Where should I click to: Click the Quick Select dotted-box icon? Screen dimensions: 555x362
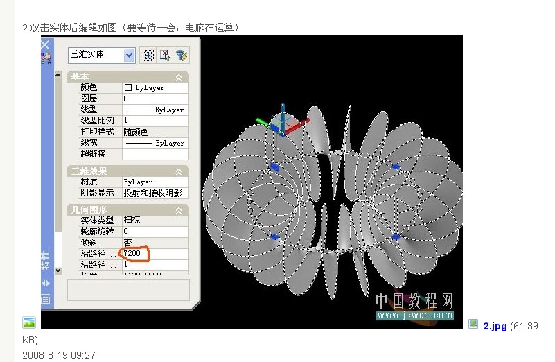point(148,55)
